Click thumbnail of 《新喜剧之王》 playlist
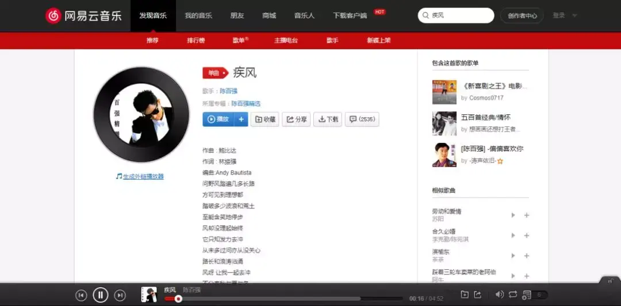This screenshot has height=306, width=621. coord(444,92)
